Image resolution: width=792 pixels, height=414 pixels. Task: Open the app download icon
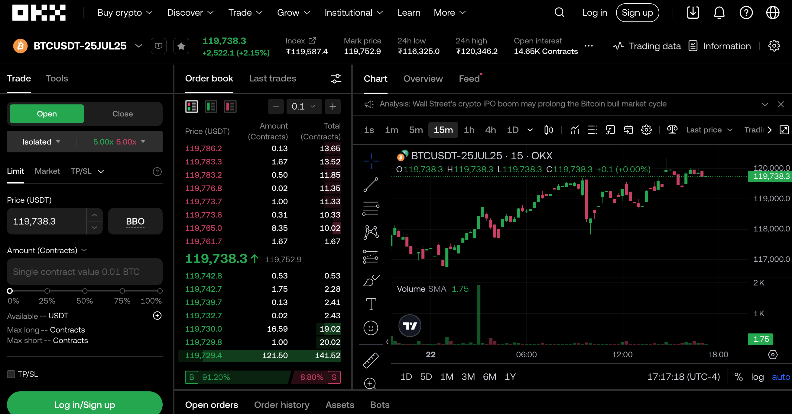(693, 13)
